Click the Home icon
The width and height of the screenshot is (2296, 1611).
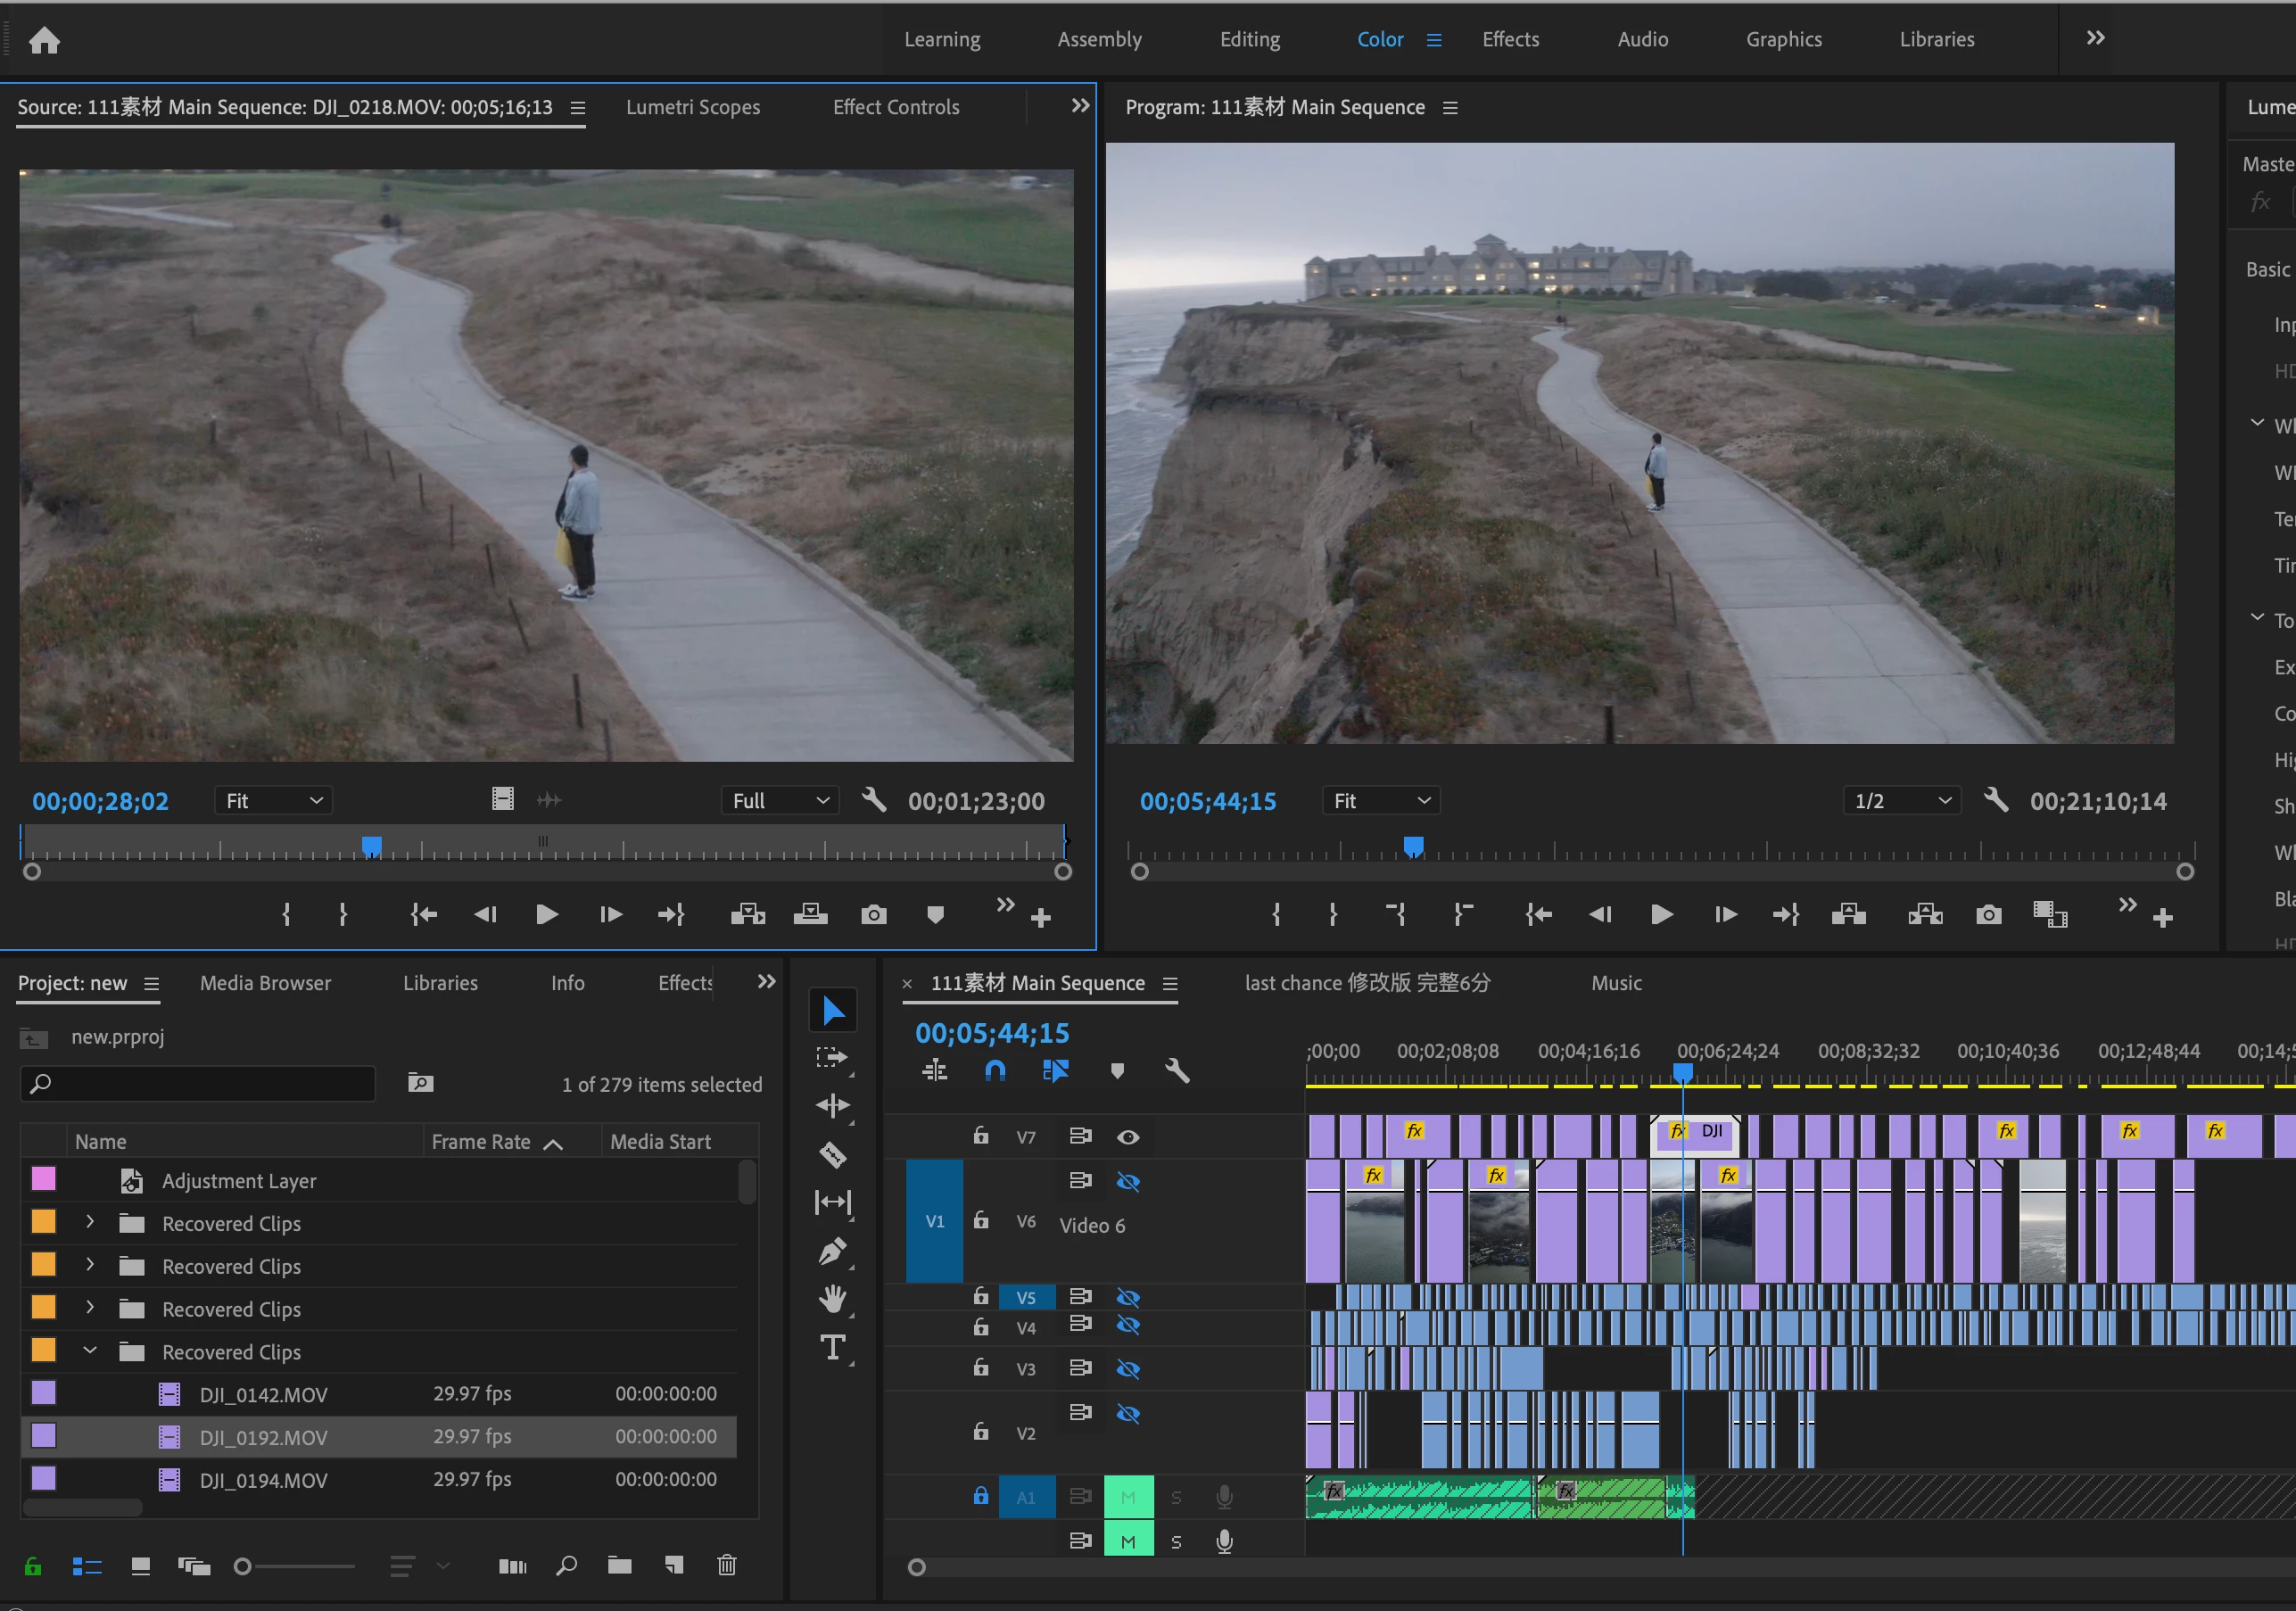coord(44,40)
